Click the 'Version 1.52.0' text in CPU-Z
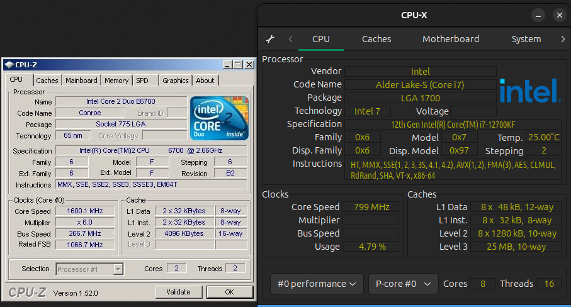Viewport: 571px width, 307px height. coord(76,293)
